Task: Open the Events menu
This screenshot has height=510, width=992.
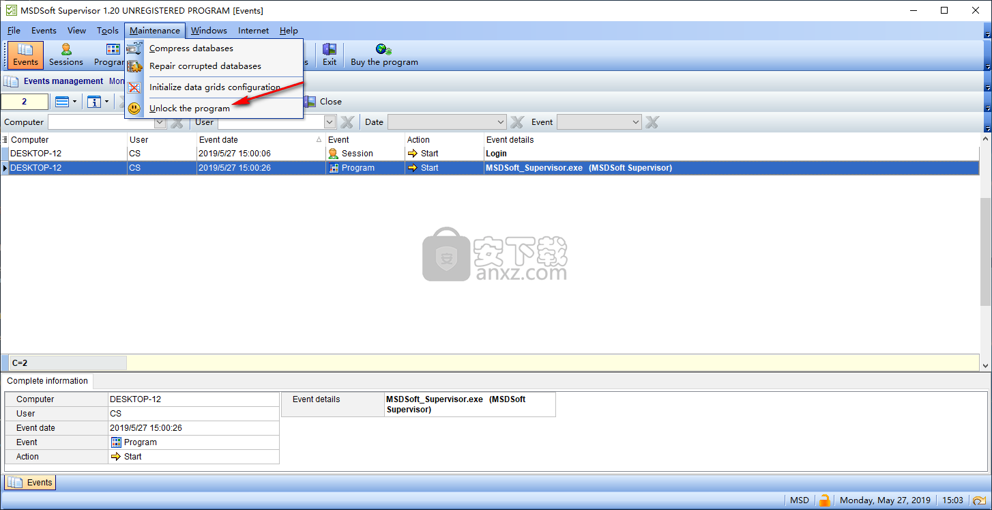Action: pyautogui.click(x=44, y=31)
